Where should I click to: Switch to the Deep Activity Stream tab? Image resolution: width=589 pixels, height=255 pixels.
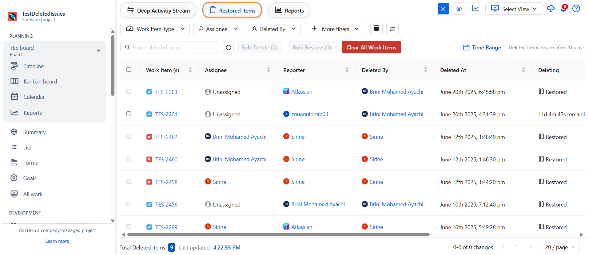tap(158, 10)
